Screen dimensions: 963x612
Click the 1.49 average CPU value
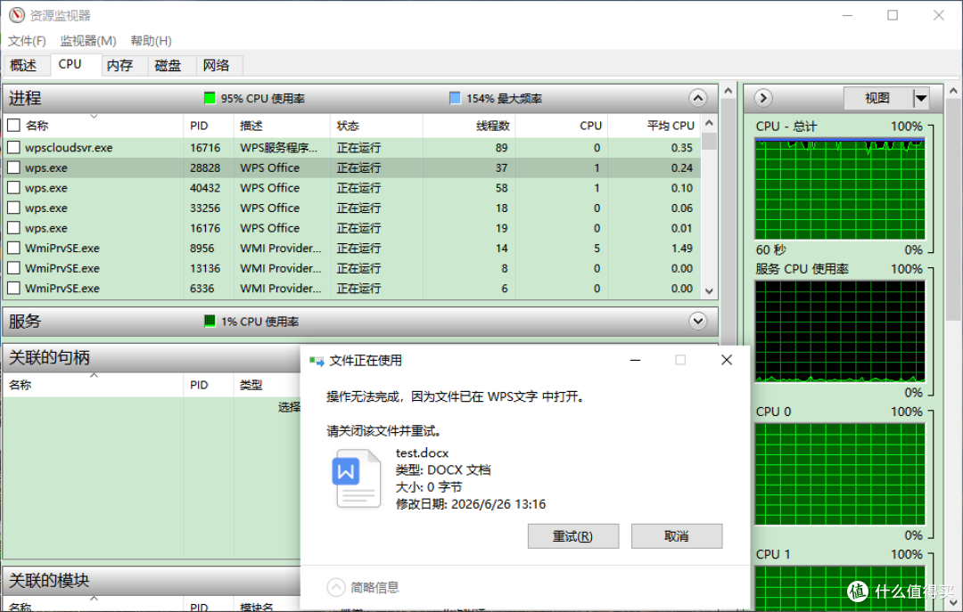point(682,248)
